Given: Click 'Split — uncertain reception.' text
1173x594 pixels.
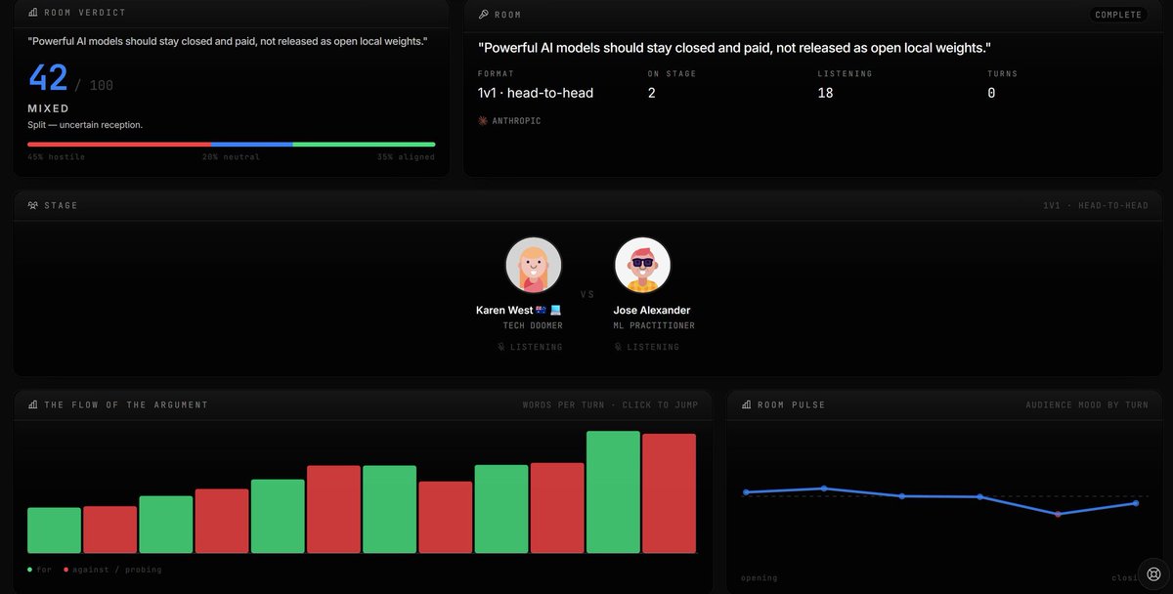Looking at the screenshot, I should coord(85,125).
